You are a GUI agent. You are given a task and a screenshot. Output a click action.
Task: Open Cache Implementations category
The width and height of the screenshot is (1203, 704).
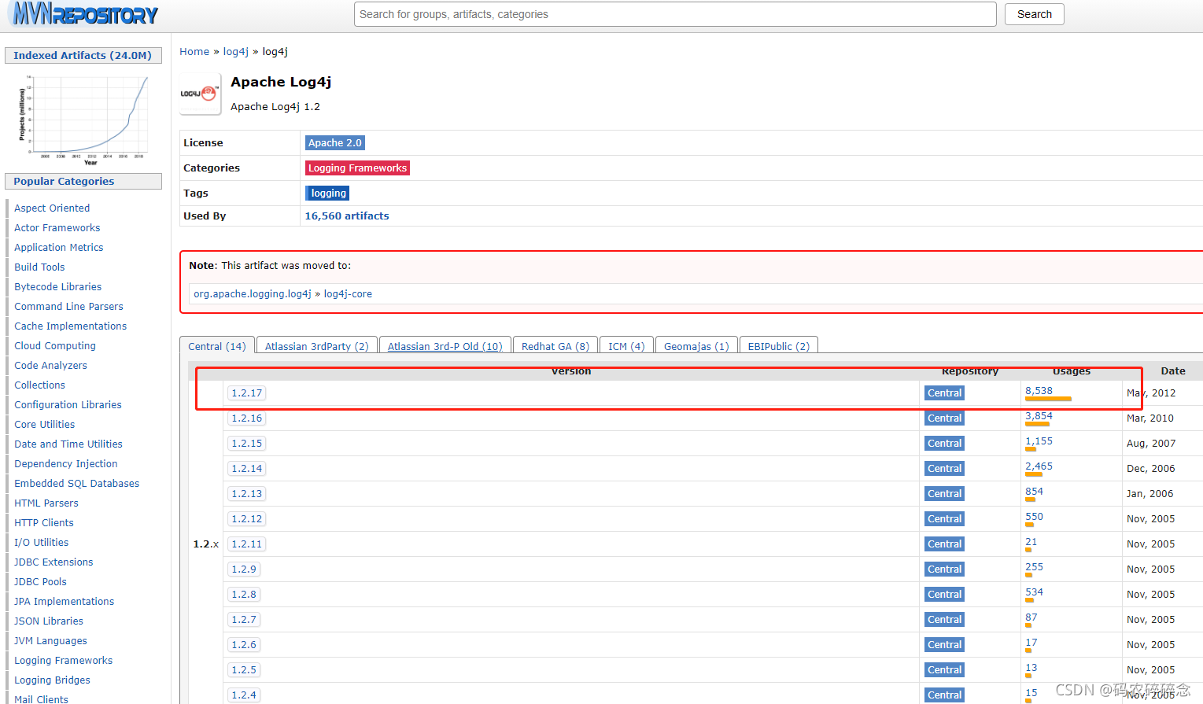click(70, 326)
